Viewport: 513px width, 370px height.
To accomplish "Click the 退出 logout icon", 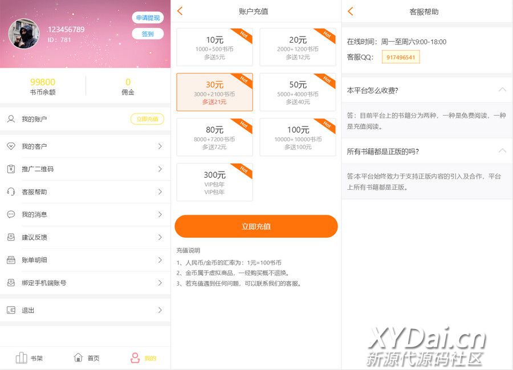I will (x=11, y=310).
